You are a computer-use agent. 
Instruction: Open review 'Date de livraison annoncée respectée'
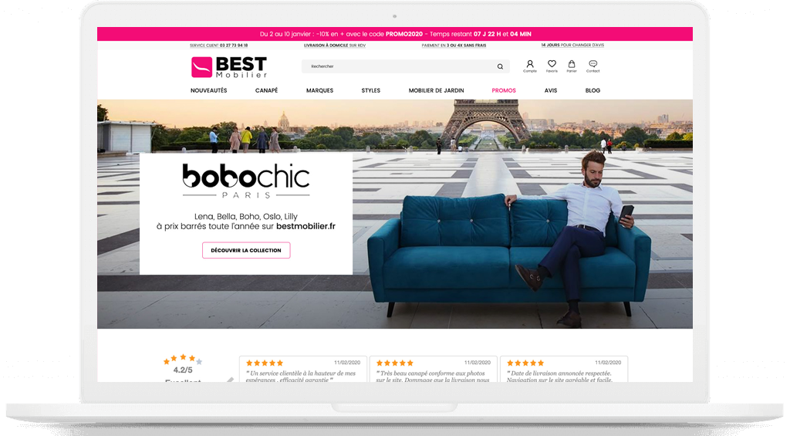(x=564, y=369)
